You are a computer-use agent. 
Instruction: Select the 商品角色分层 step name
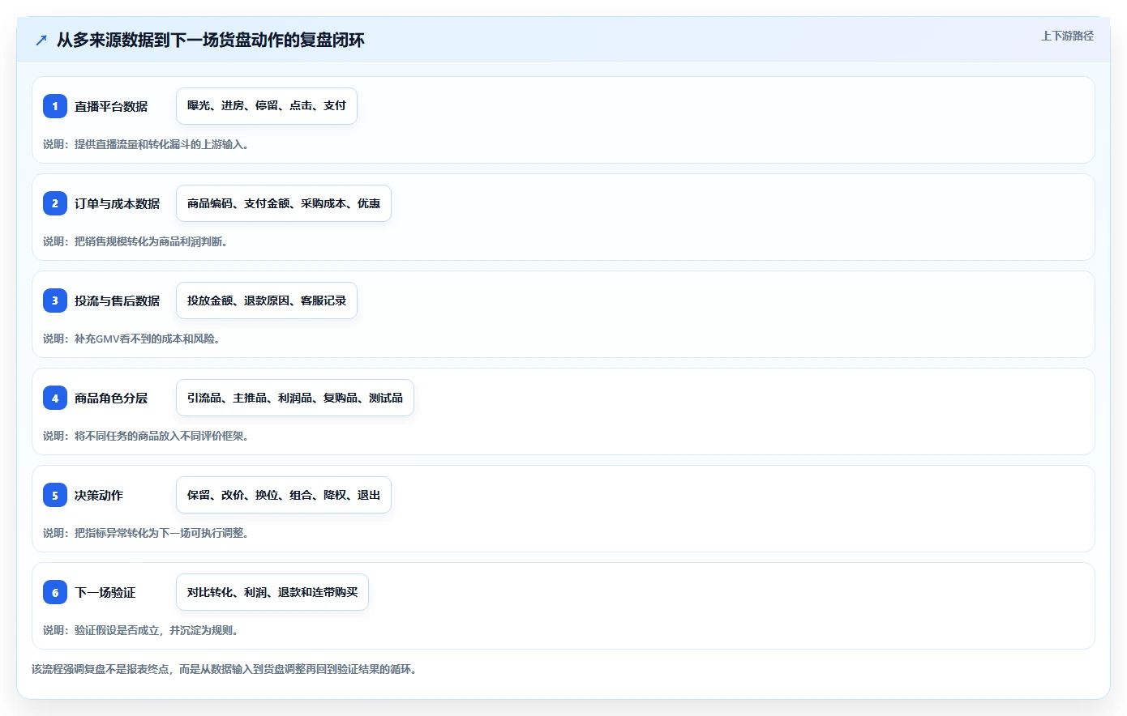click(111, 398)
